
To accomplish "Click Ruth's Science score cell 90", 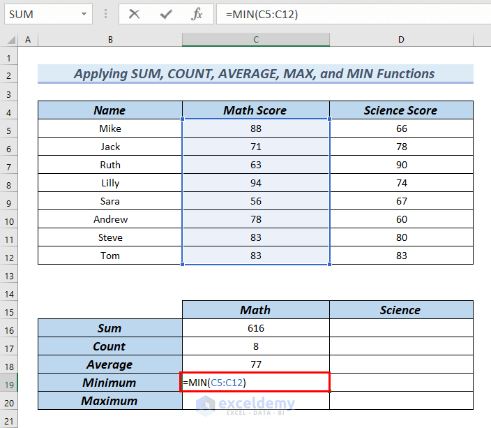I will (x=401, y=165).
